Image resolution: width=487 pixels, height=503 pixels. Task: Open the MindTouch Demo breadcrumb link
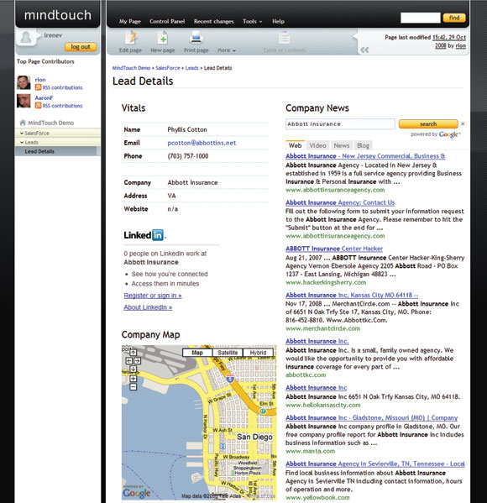pyautogui.click(x=131, y=68)
